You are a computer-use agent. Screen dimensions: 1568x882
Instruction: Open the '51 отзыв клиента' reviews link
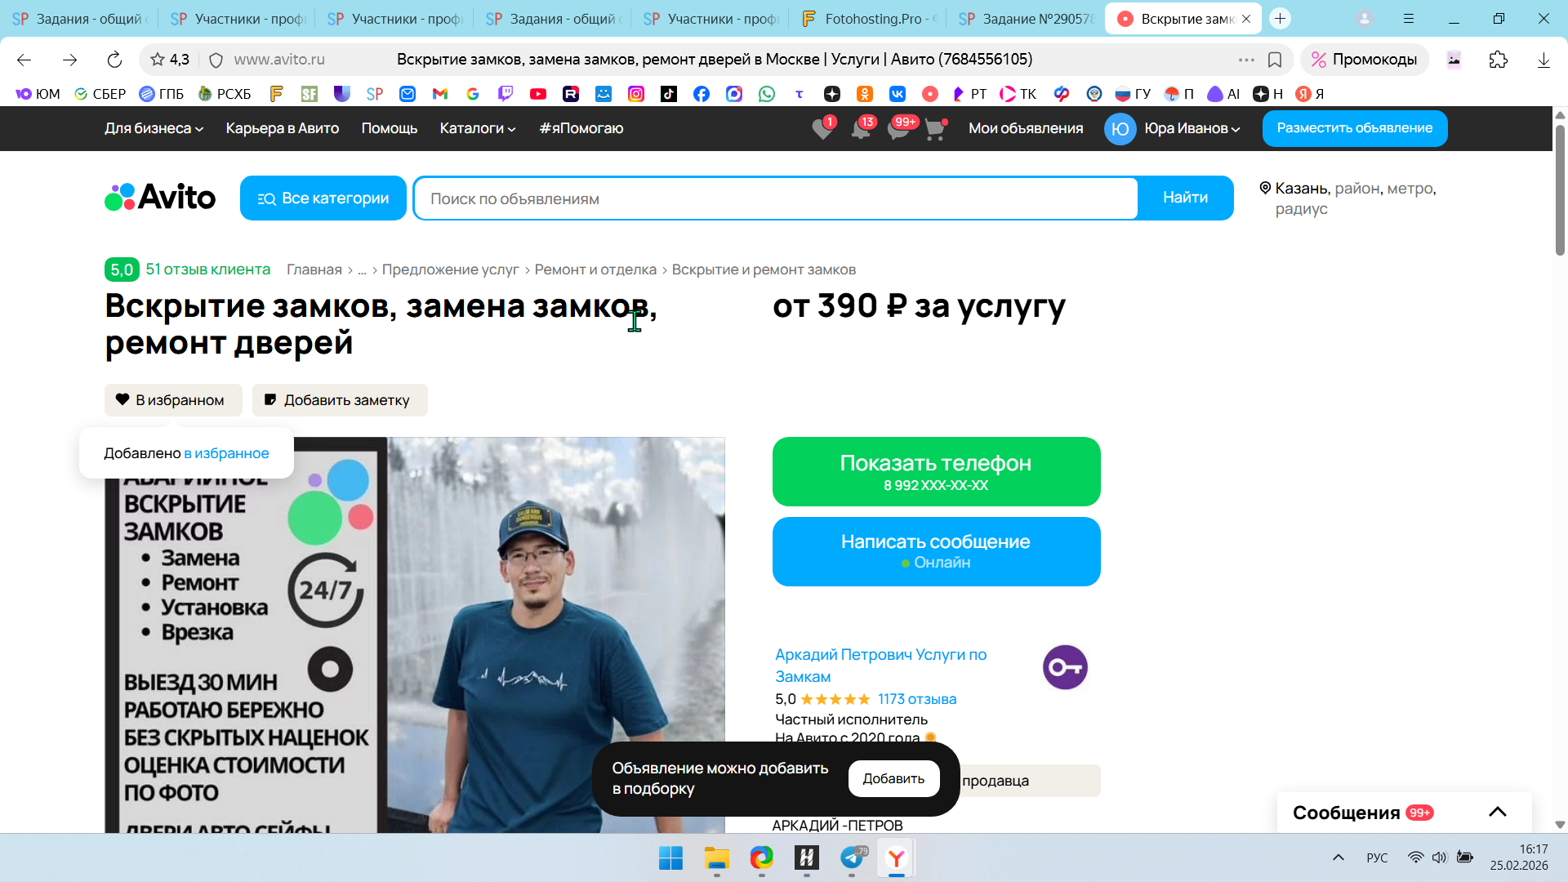[207, 269]
